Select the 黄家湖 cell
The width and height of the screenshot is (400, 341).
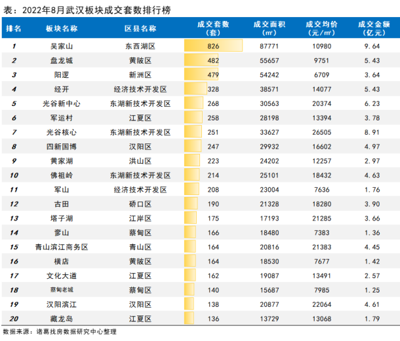tap(62, 161)
